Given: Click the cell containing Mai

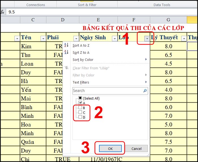Looking at the screenshot, I should [33, 98].
